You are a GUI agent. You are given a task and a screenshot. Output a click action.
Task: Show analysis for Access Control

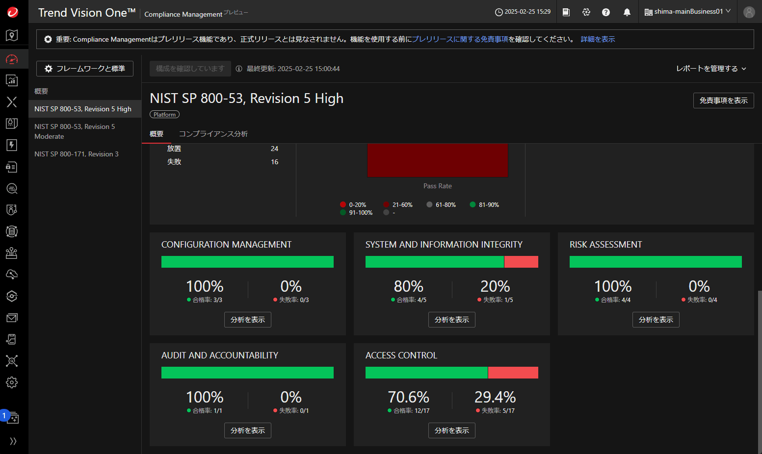click(452, 430)
